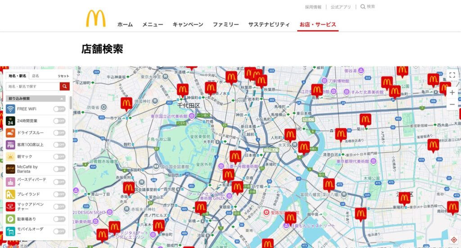Click the ドライブスルー car icon
461x248 pixels.
pyautogui.click(x=10, y=133)
